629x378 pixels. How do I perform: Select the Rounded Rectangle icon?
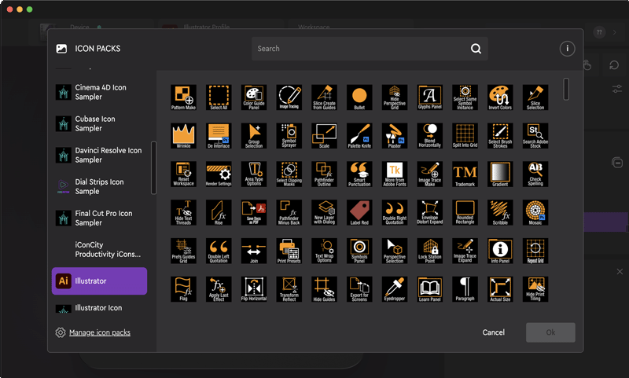465,212
